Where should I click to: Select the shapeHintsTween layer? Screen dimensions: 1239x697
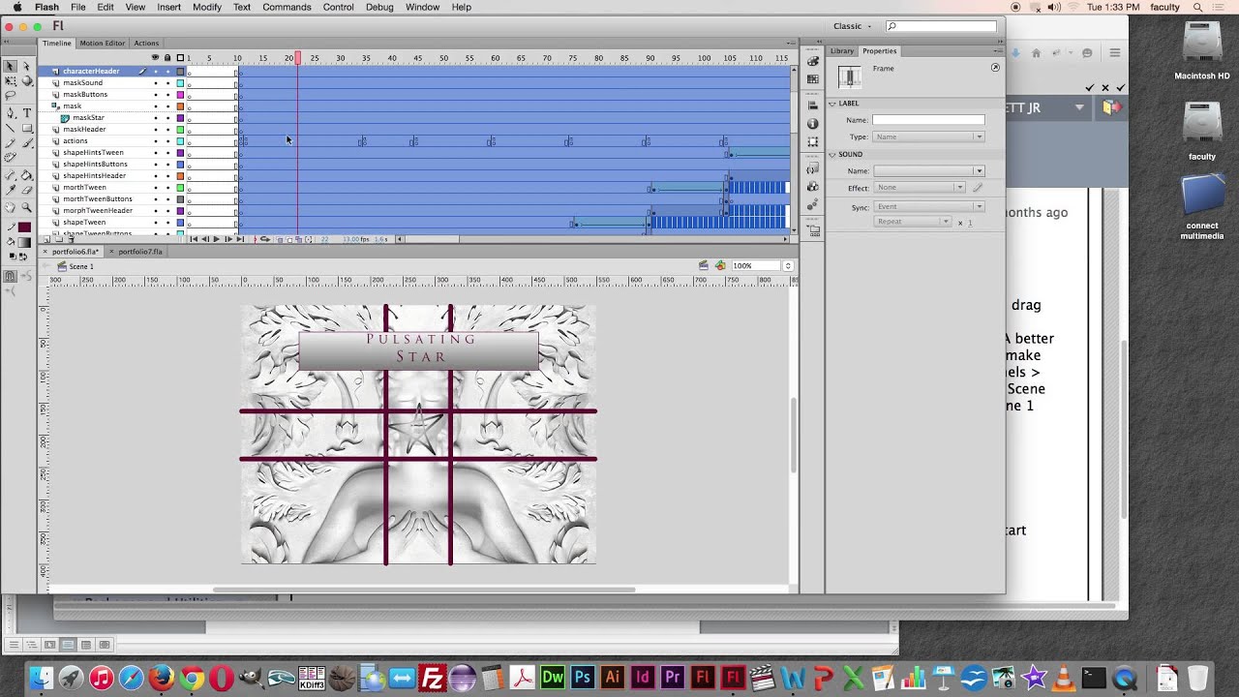tap(93, 153)
